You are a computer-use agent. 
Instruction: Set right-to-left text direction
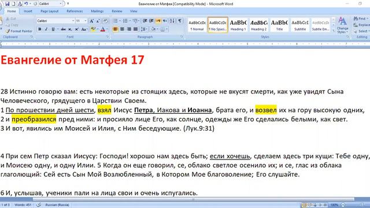point(165,21)
